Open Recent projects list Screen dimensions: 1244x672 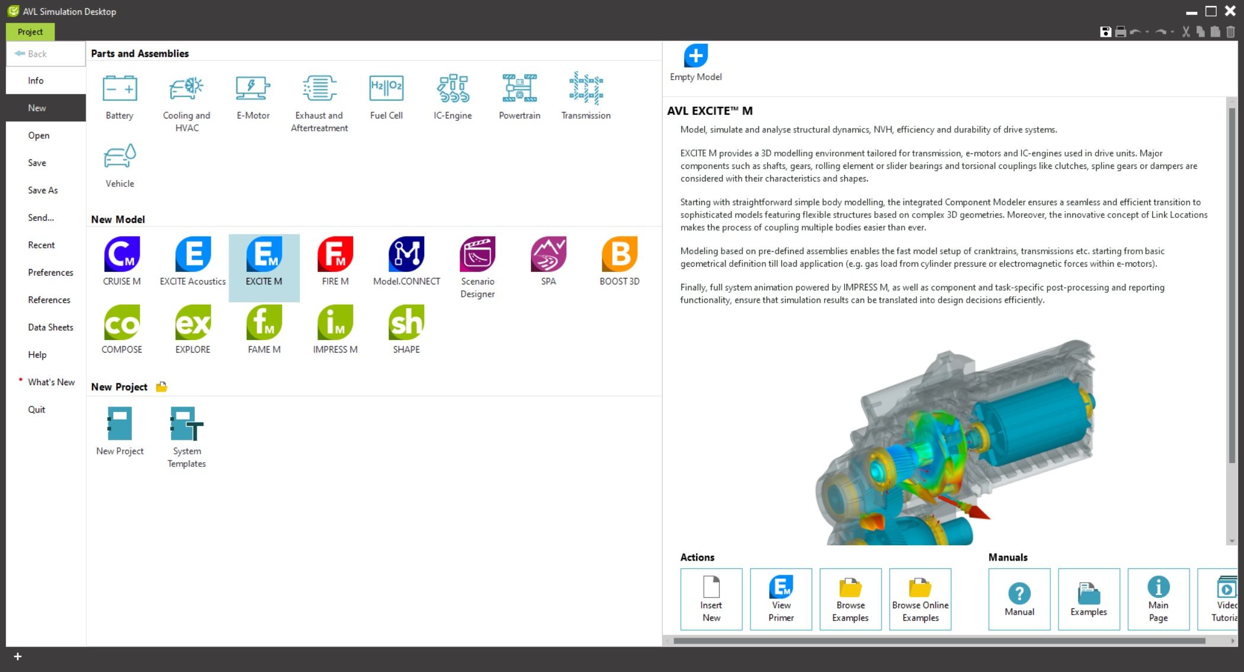[x=46, y=245]
